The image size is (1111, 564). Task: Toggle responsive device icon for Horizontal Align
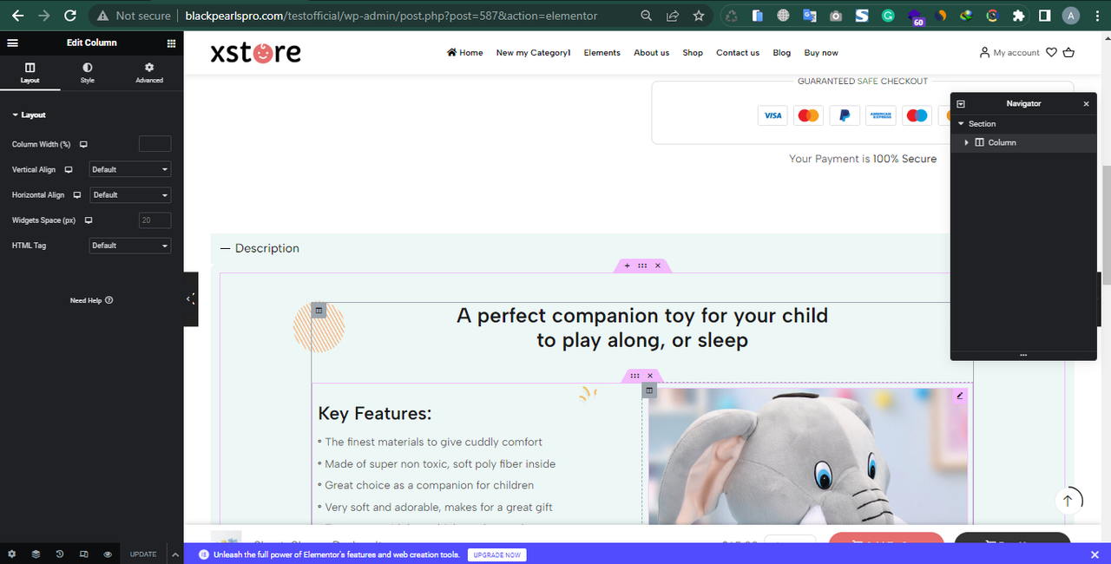pyautogui.click(x=77, y=195)
